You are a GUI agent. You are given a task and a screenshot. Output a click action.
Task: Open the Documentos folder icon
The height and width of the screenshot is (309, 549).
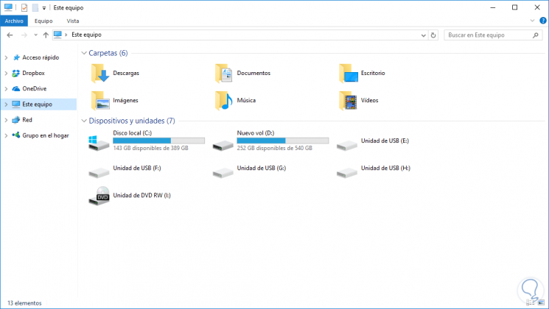224,74
